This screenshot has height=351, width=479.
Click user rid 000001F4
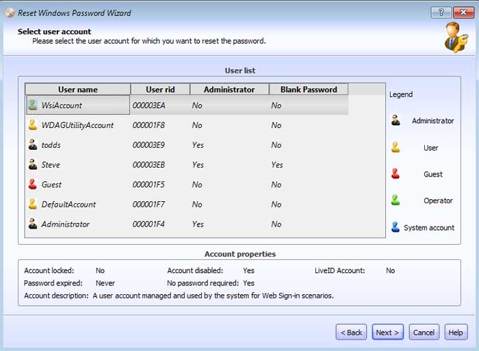tap(148, 224)
